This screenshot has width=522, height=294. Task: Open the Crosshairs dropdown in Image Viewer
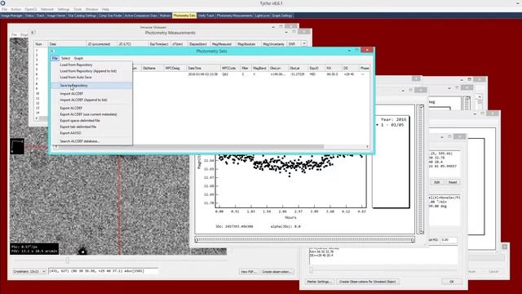point(29,272)
